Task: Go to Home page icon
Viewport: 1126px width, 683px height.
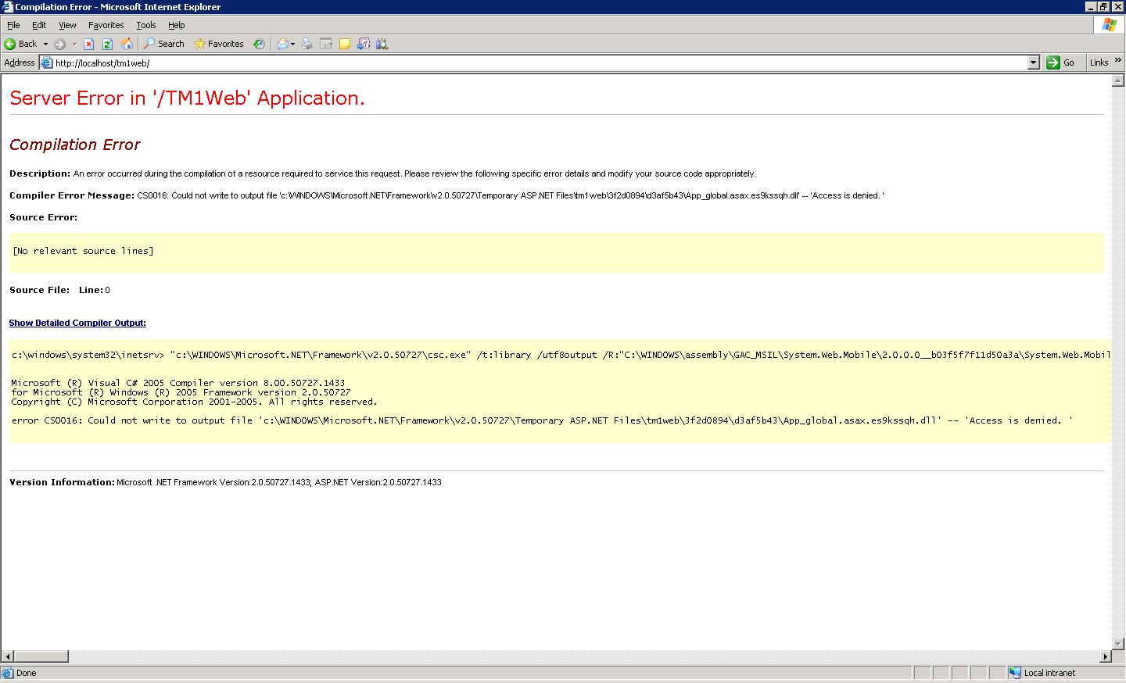Action: pos(127,44)
